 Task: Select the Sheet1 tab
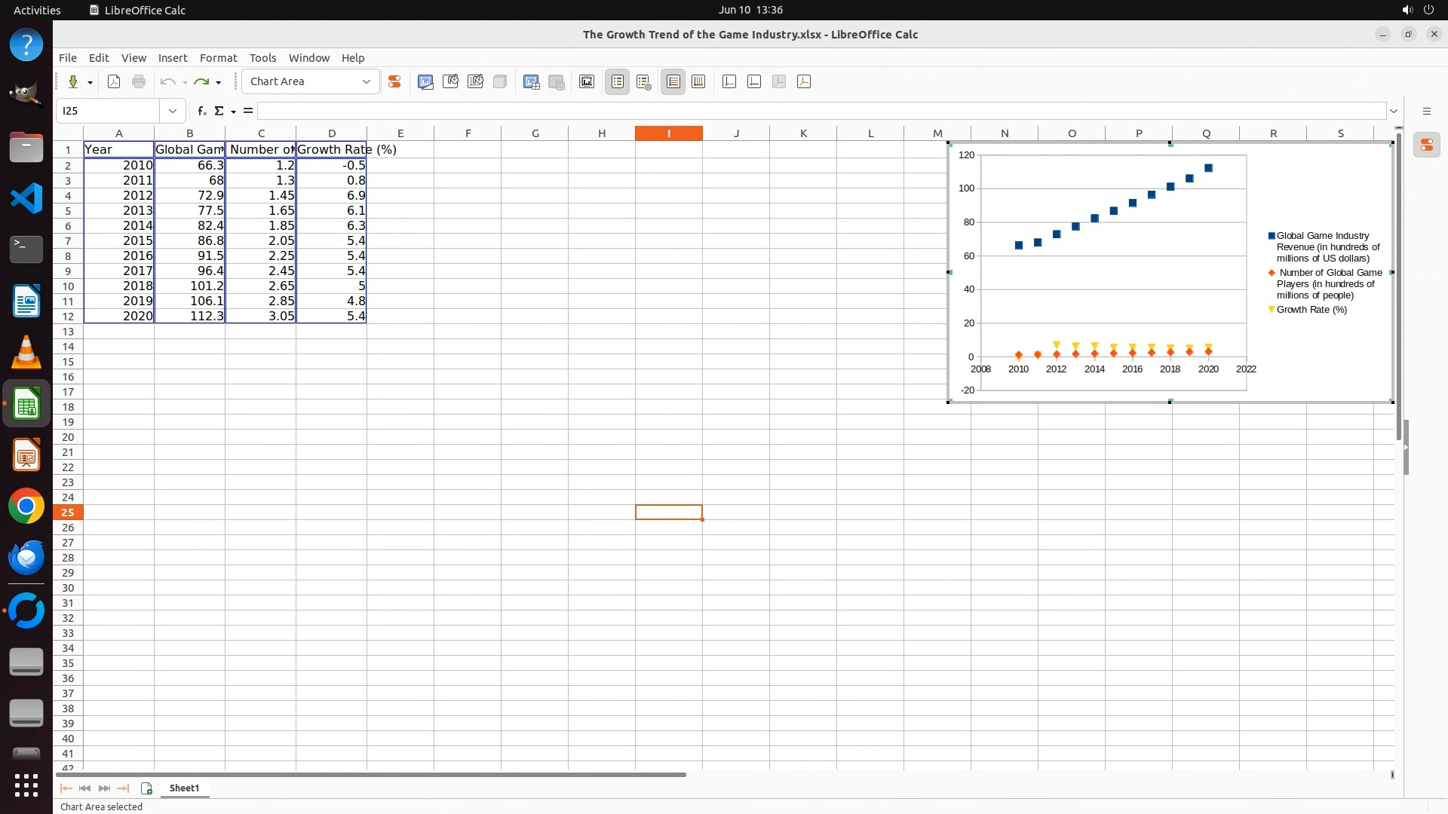coord(184,788)
